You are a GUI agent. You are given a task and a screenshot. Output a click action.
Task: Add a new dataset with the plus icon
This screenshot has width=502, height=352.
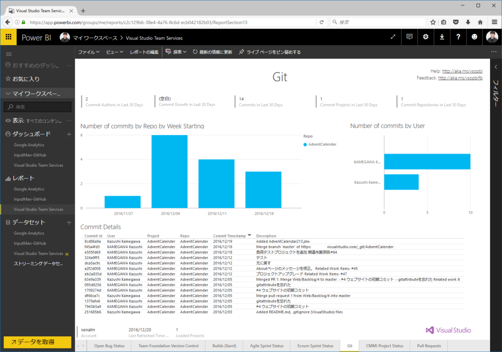69,222
